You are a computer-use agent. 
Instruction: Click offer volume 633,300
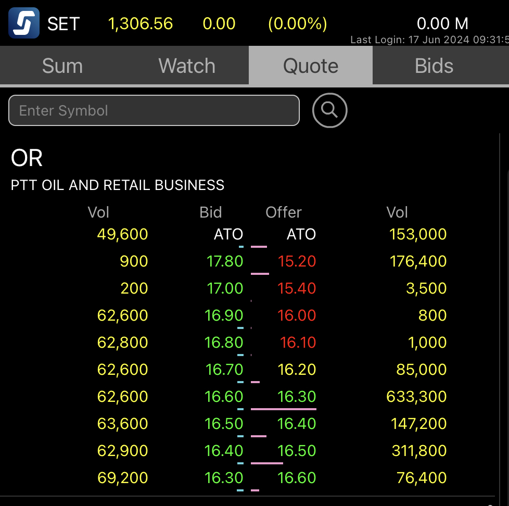coord(417,397)
